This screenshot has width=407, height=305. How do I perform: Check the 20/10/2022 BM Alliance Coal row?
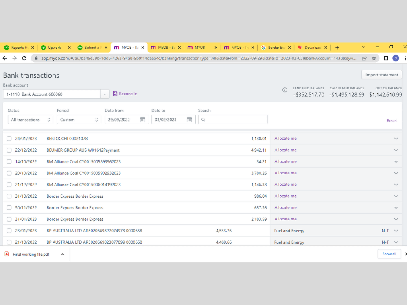click(9, 173)
